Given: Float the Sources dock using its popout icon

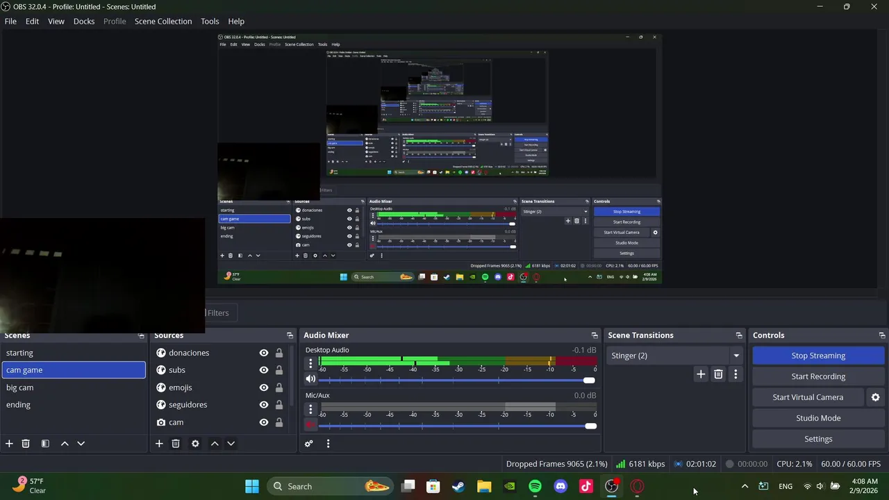Looking at the screenshot, I should (290, 335).
